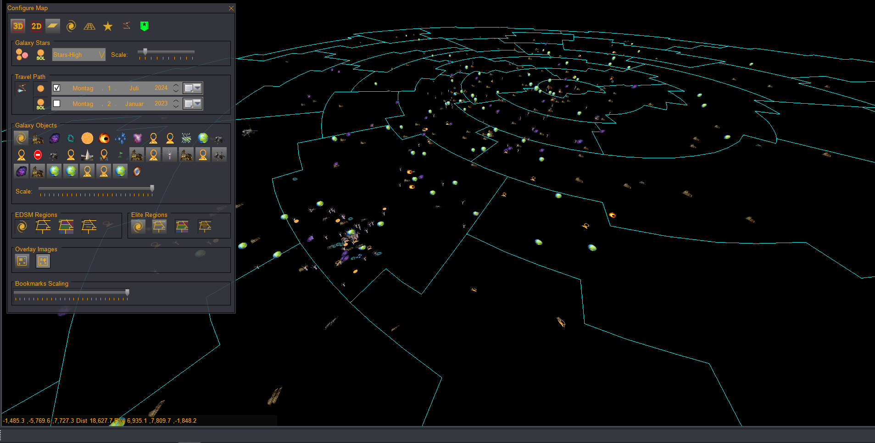Select the month Juli field
875x443 pixels.
(134, 88)
